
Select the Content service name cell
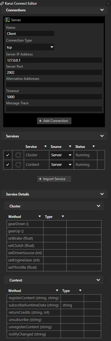click(37, 165)
